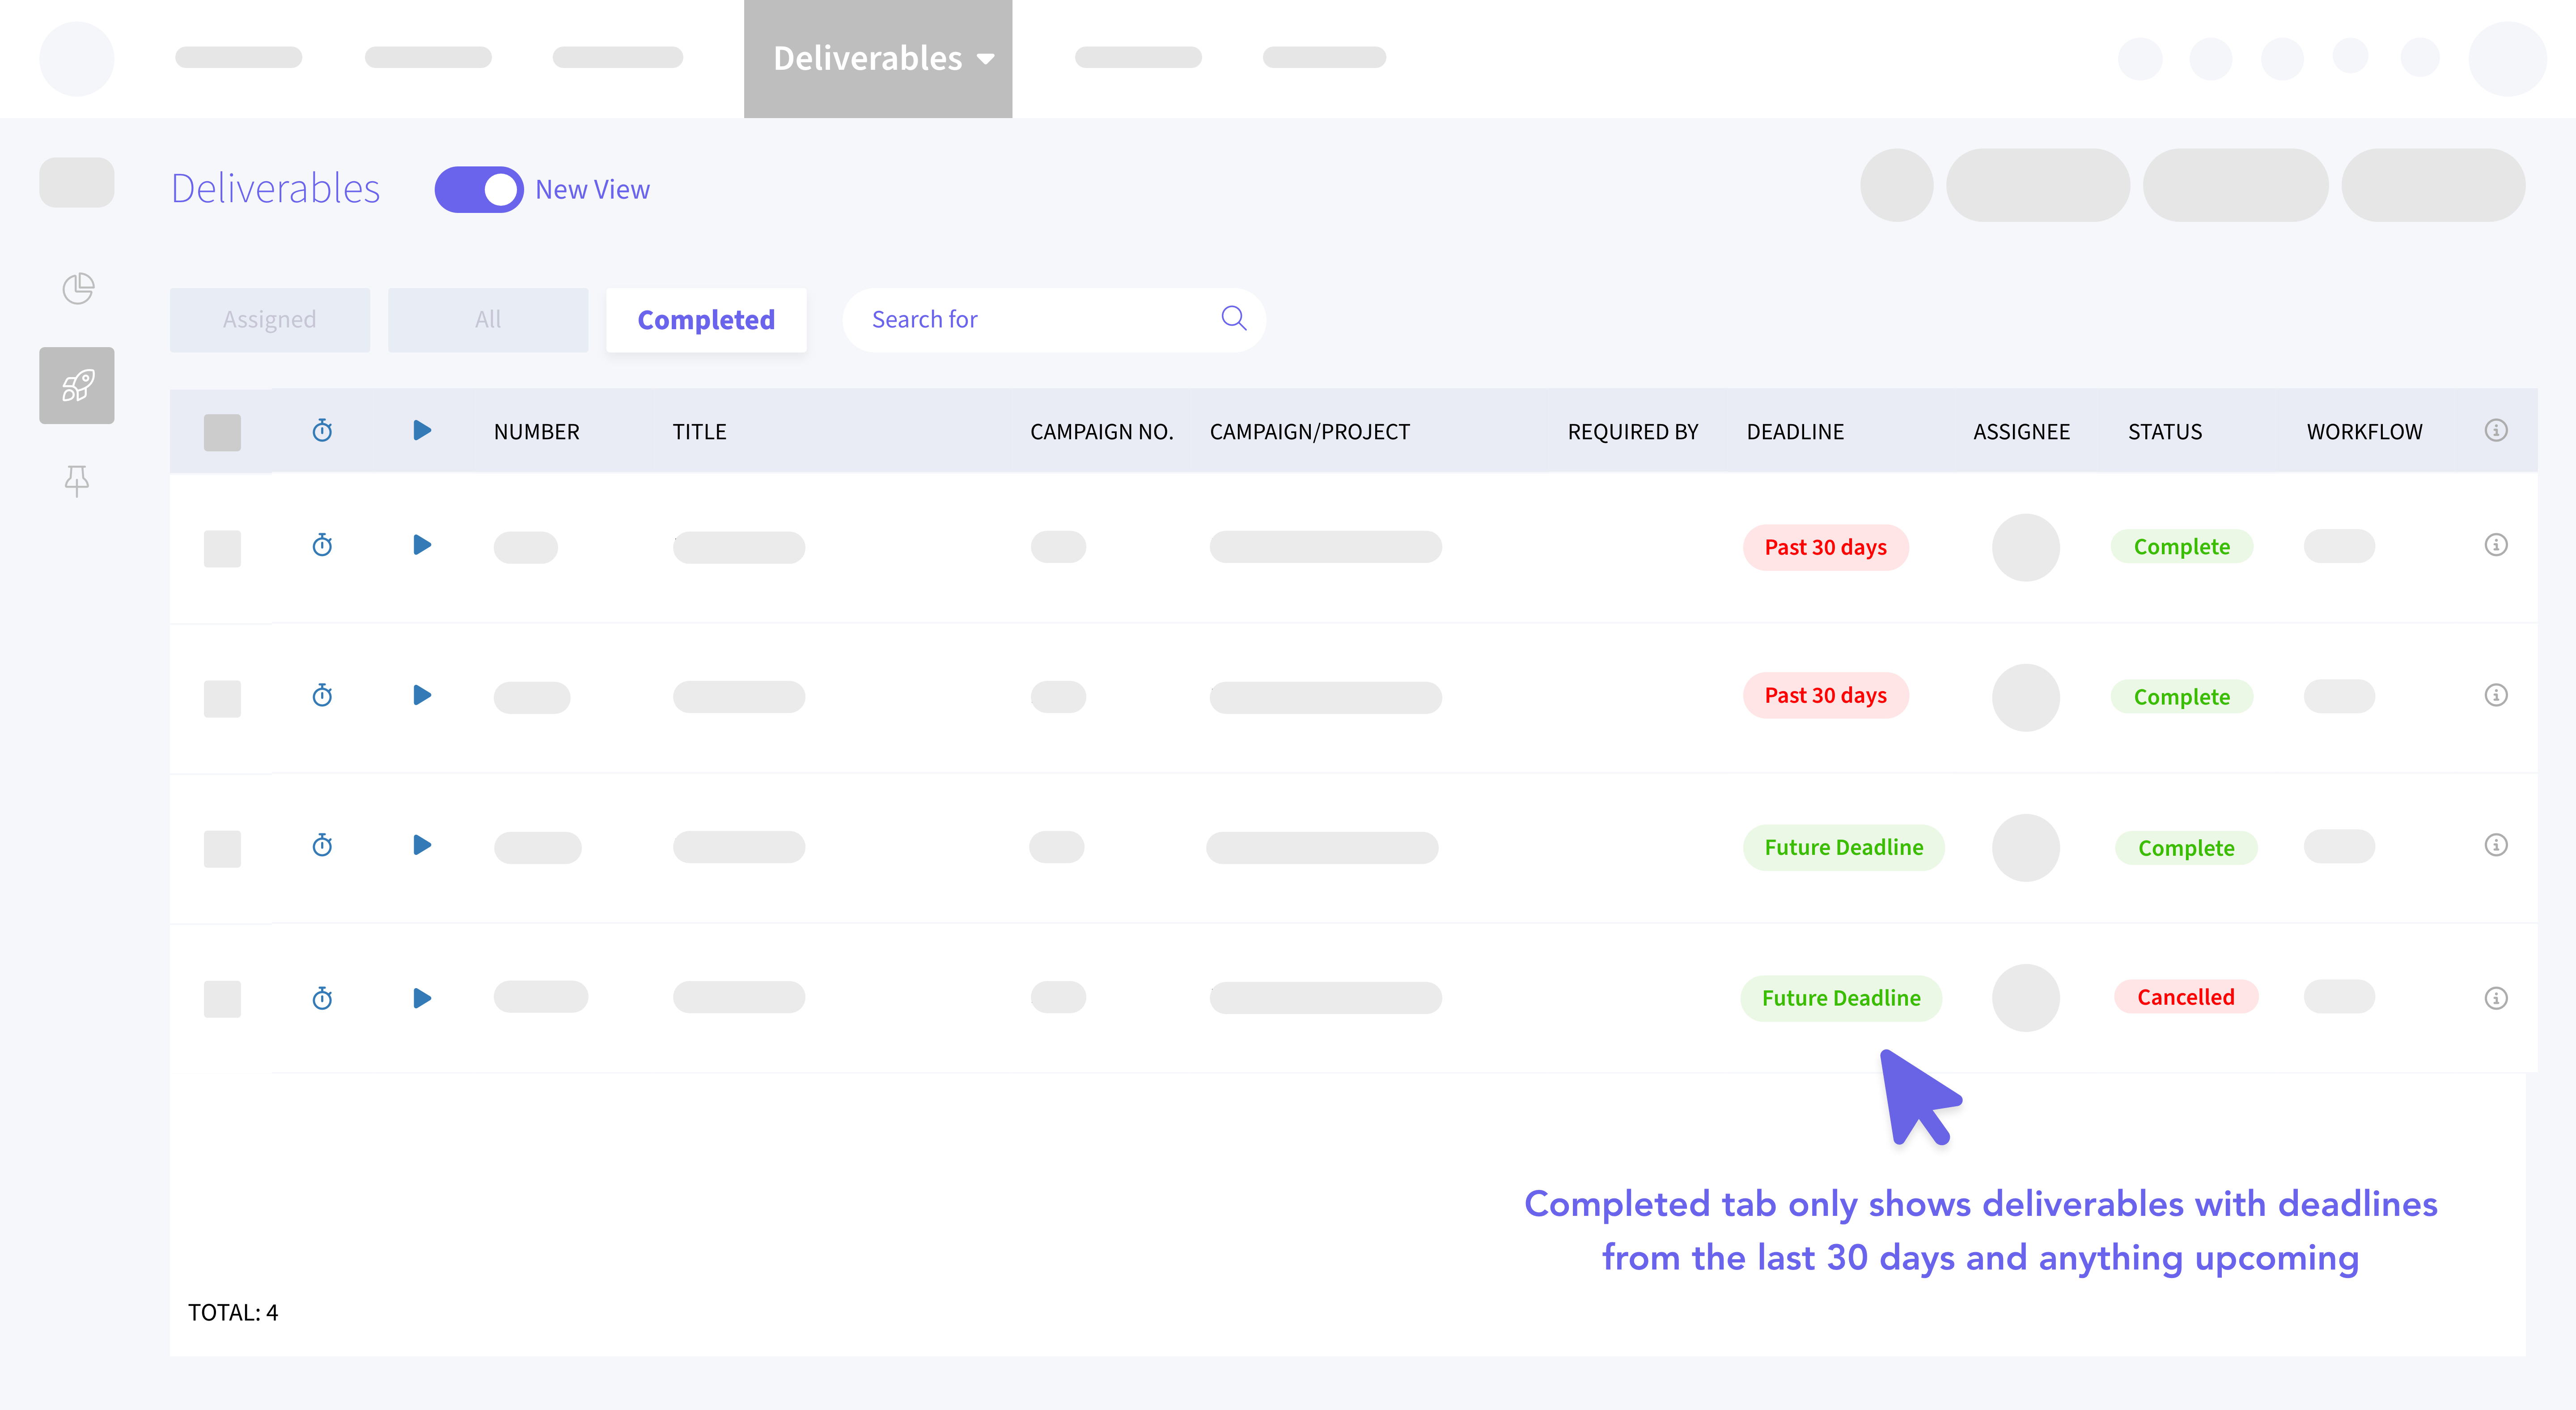The height and width of the screenshot is (1410, 2576).
Task: Click stopwatch icon in header row
Action: point(322,431)
